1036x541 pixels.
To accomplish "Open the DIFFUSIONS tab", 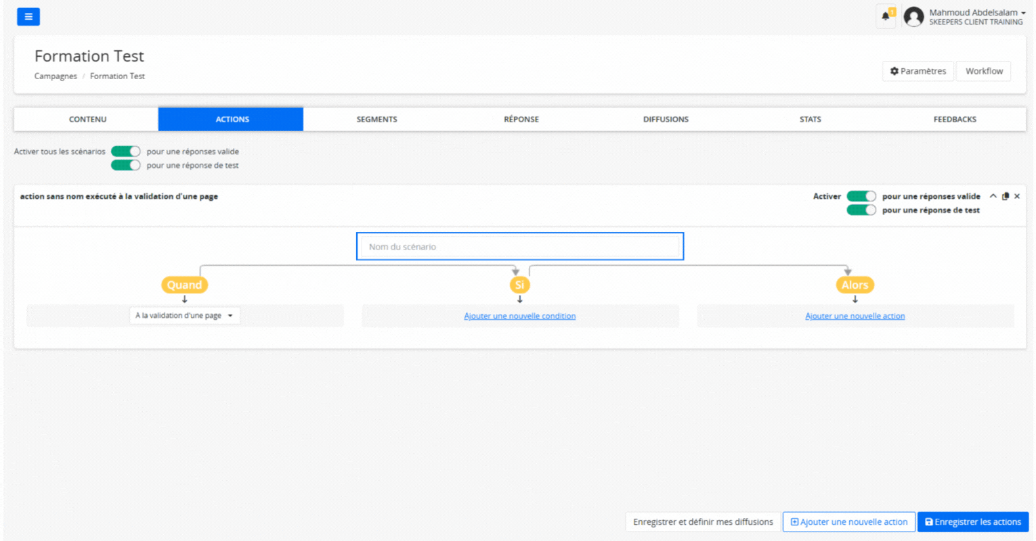I will pyautogui.click(x=666, y=119).
